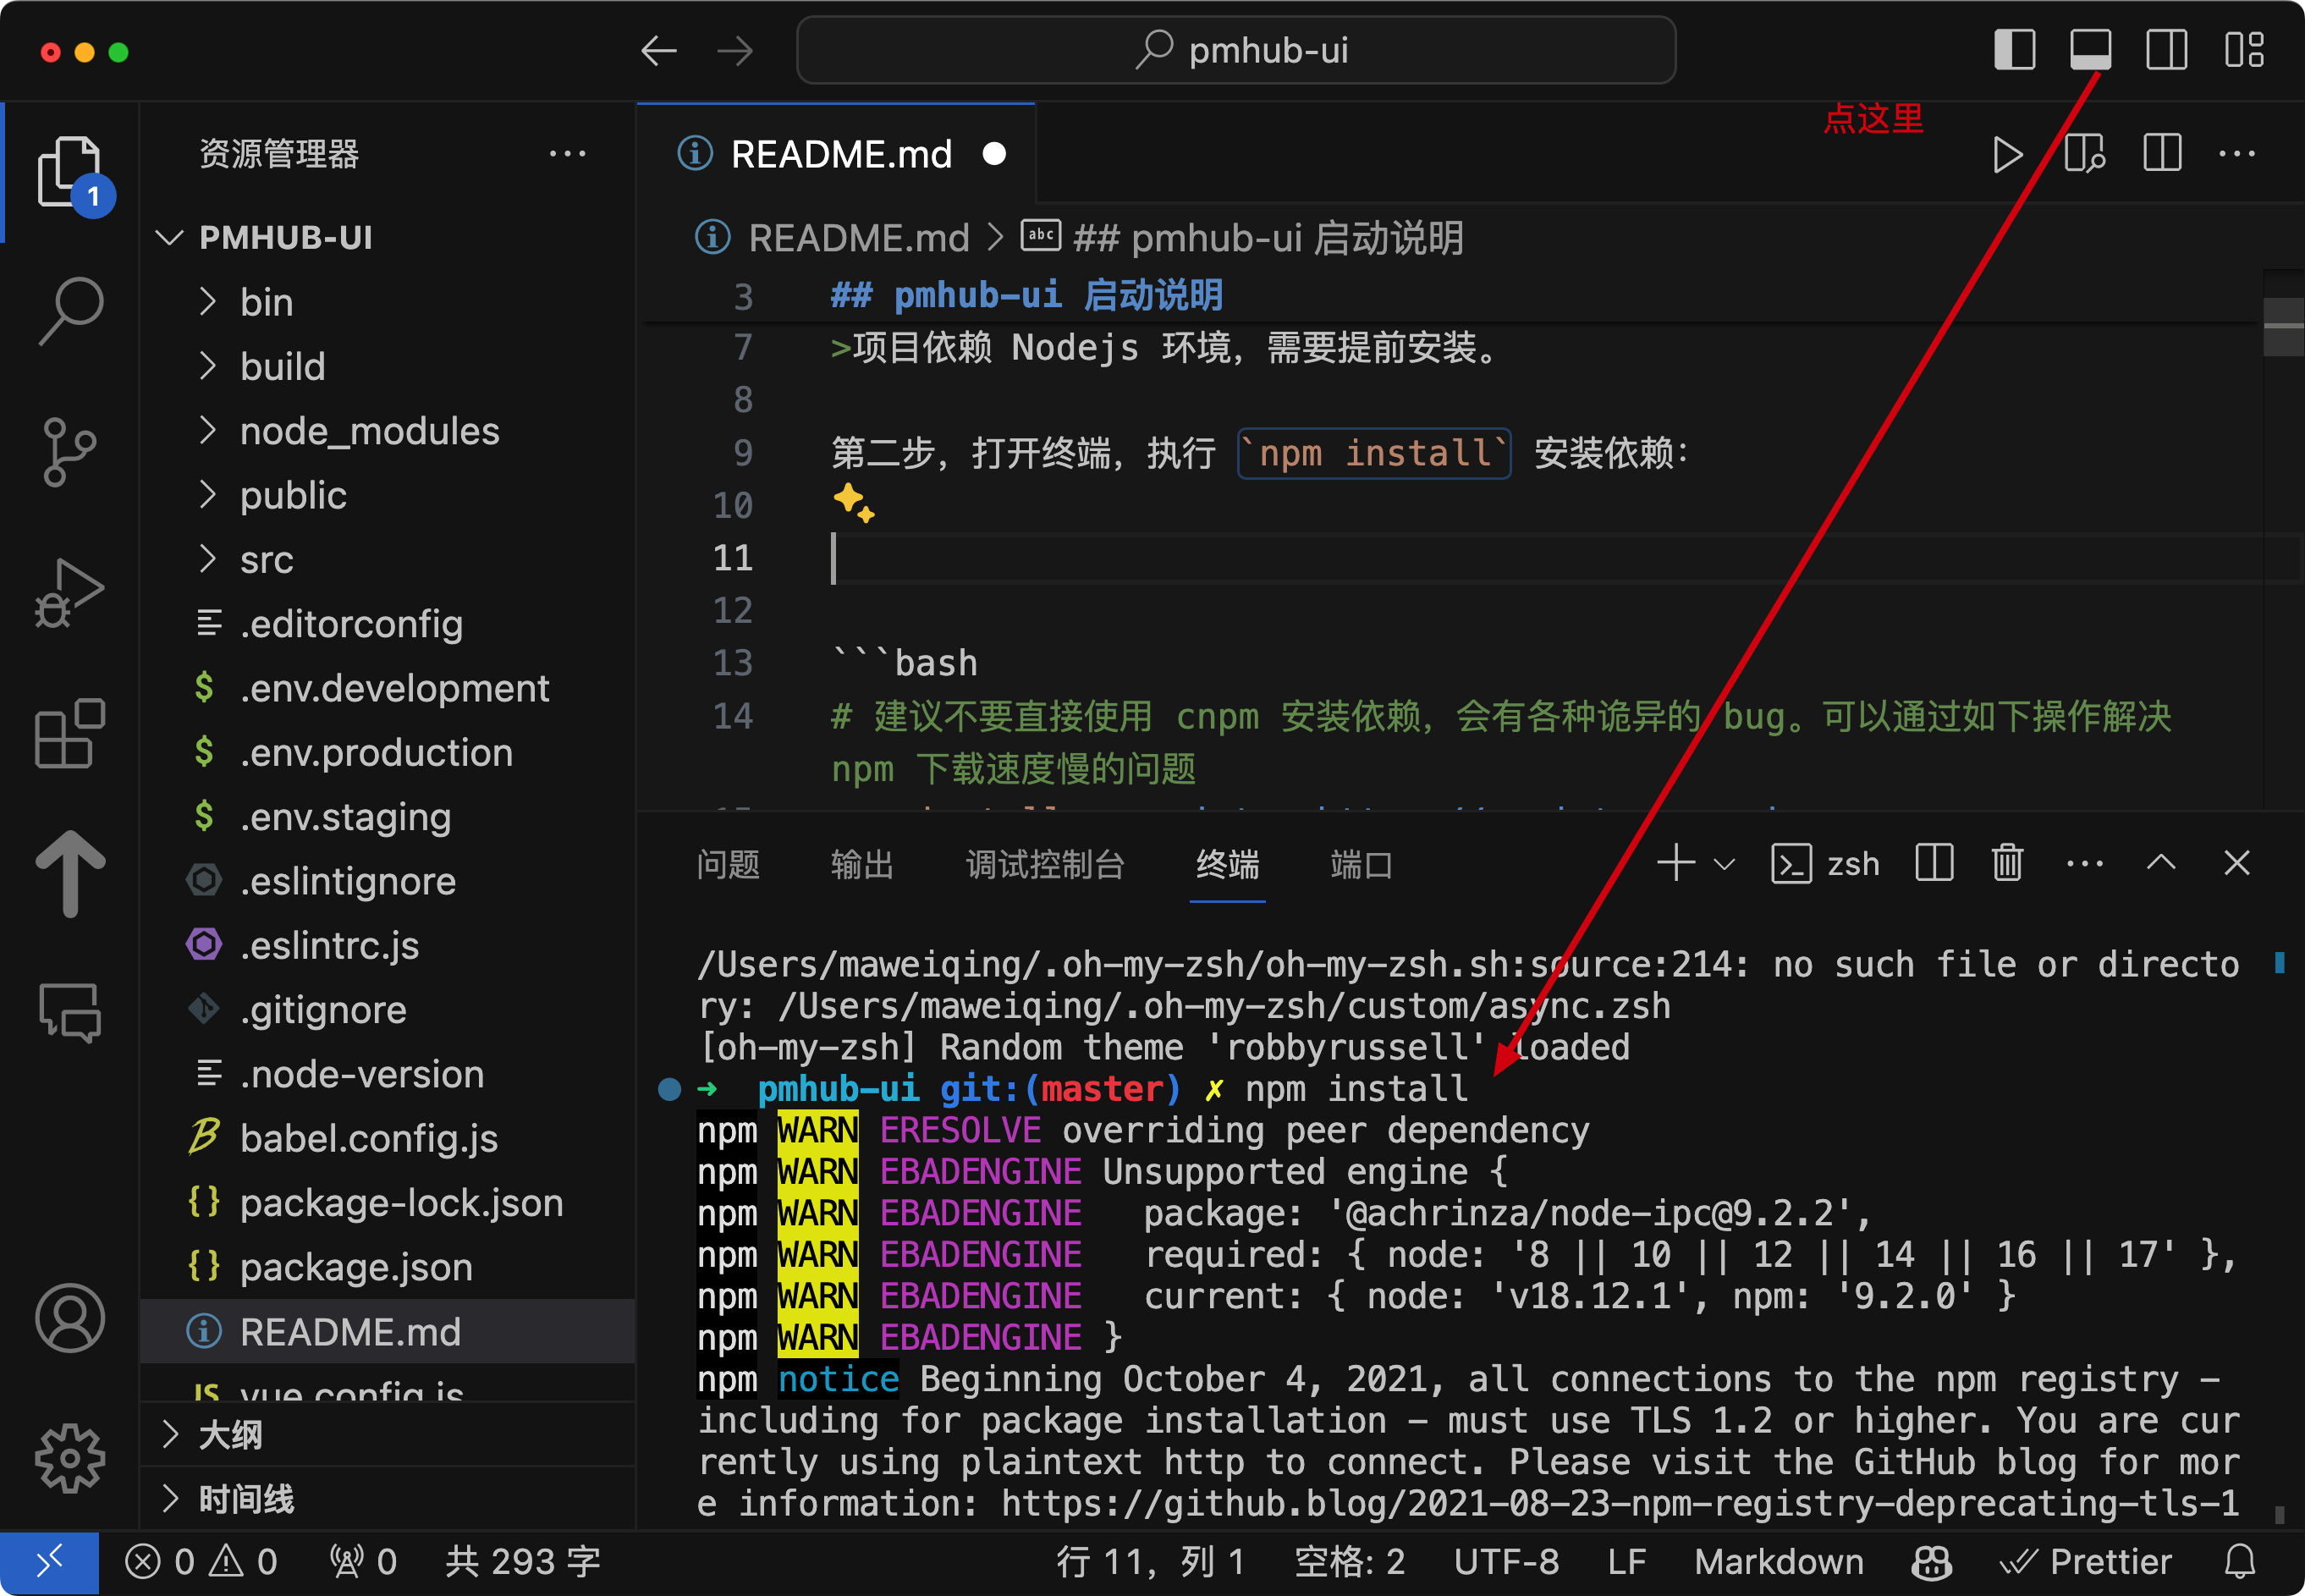This screenshot has height=1596, width=2305.
Task: Select the README.md editor tab
Action: [837, 154]
